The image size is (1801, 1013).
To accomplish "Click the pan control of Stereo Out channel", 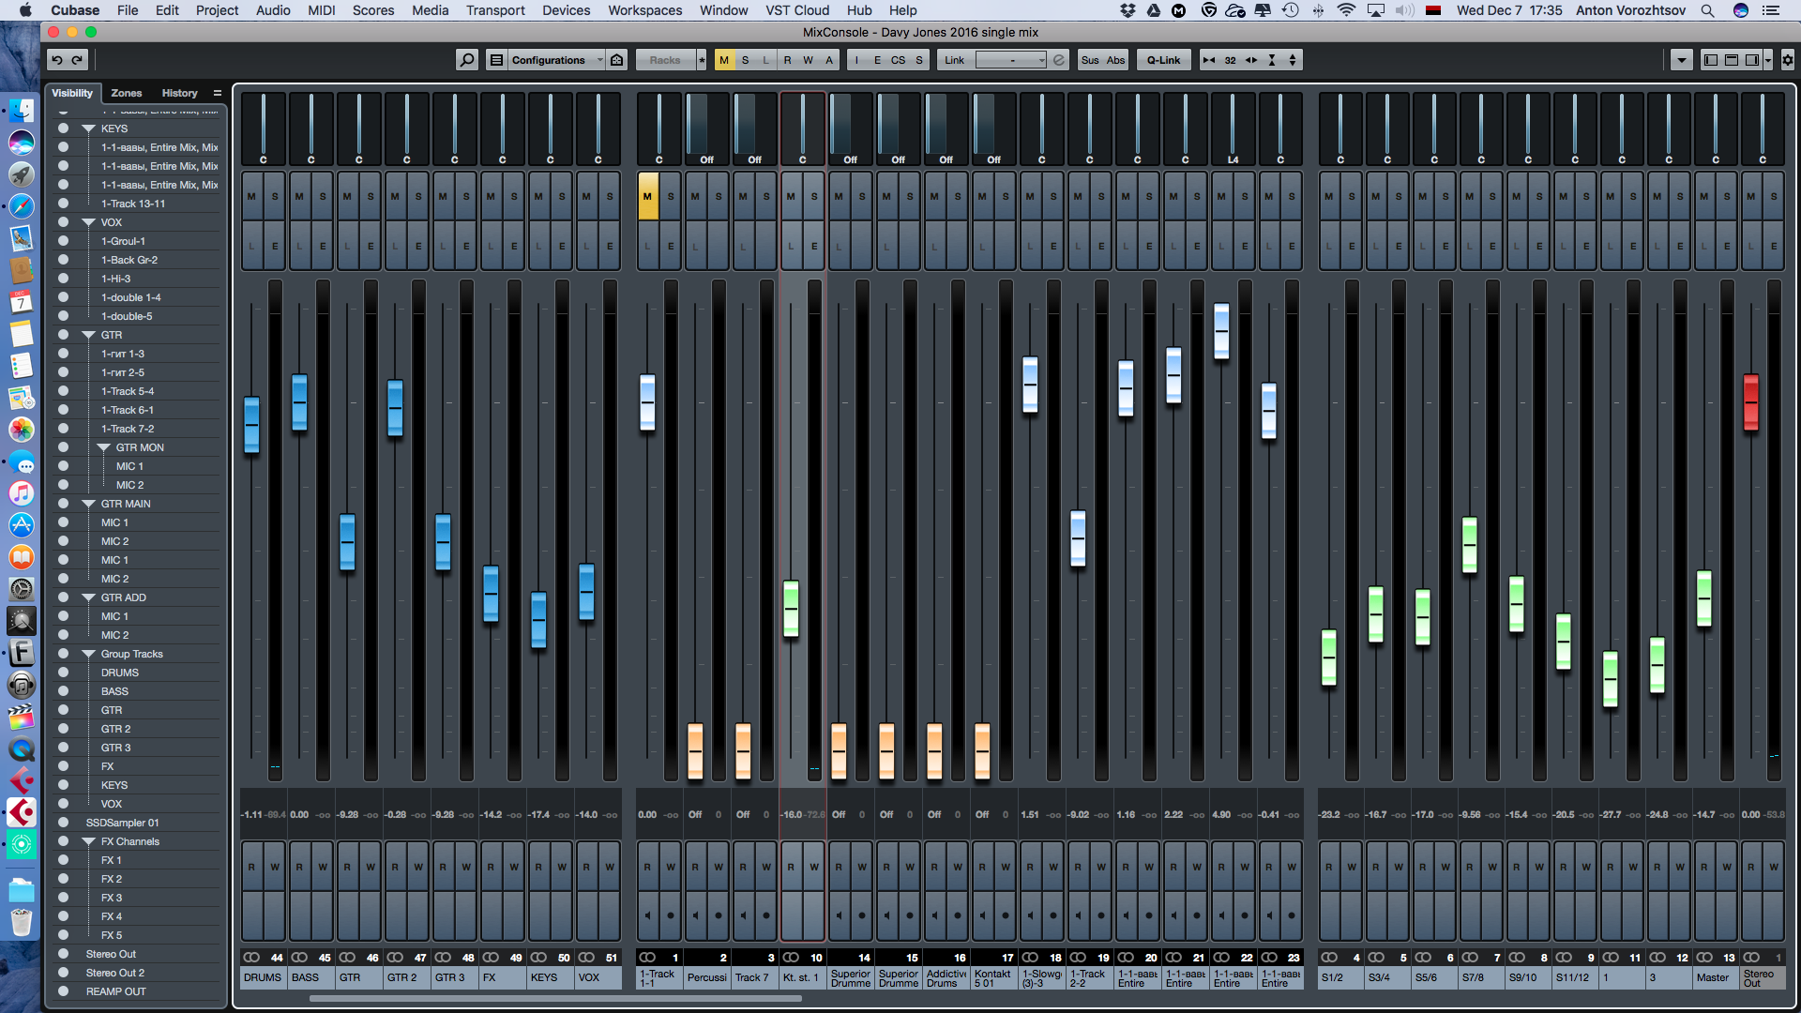I will coord(1763,129).
